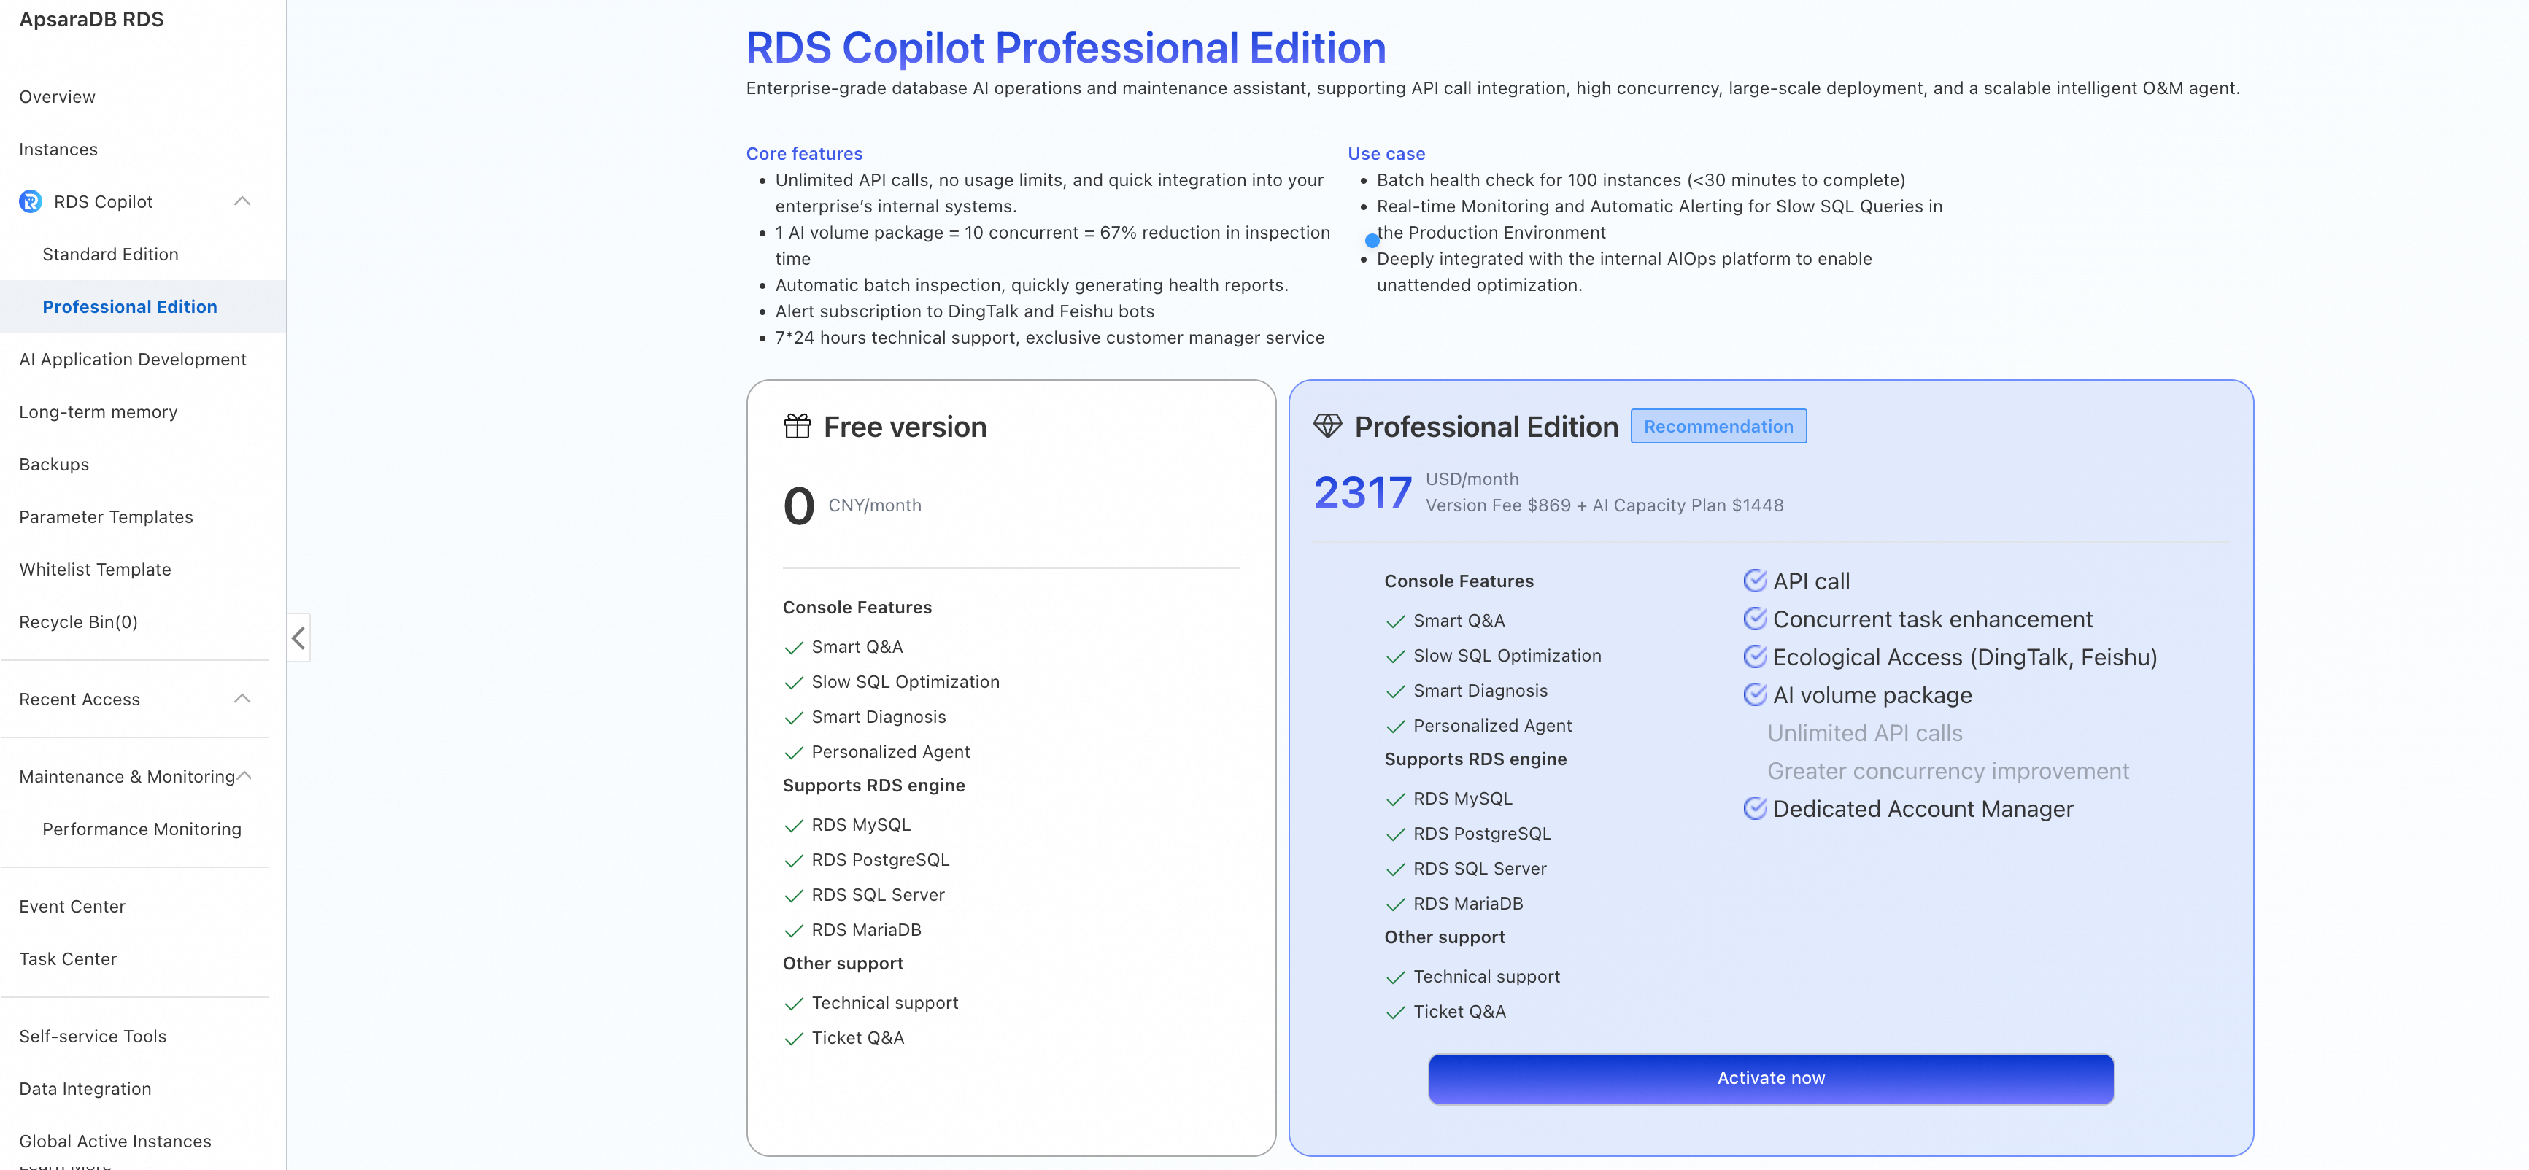Open Whitelist Template
The image size is (2529, 1170).
96,569
